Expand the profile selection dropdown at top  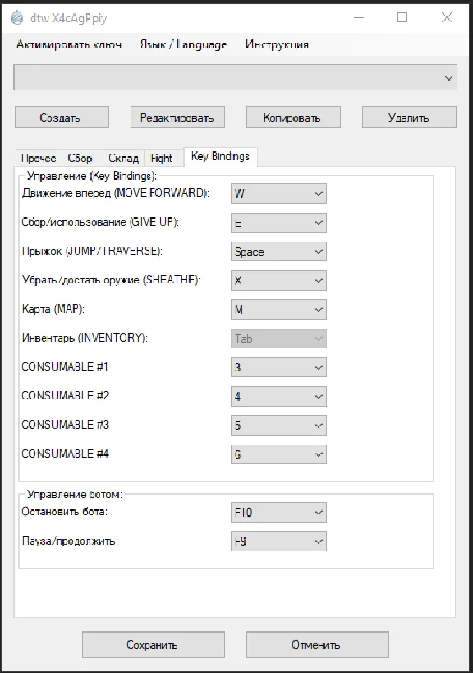(236, 78)
